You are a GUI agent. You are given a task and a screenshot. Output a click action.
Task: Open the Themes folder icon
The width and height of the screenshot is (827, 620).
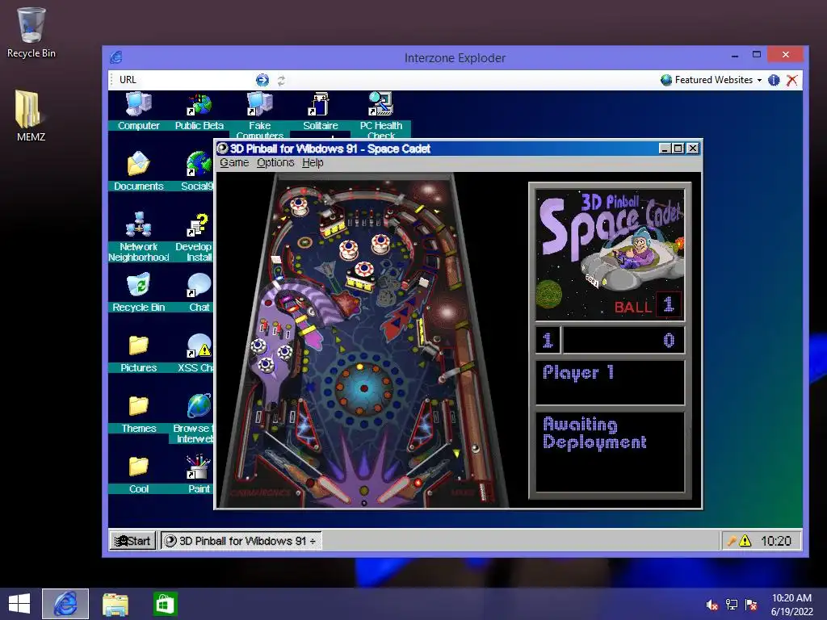pyautogui.click(x=139, y=406)
